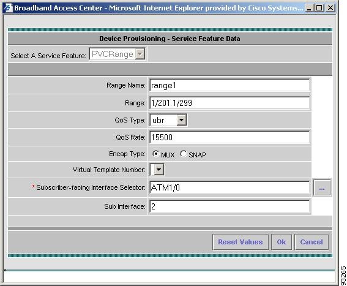Click into the Sub Interface field
Viewport: 347px width, 286px height.
pos(229,206)
